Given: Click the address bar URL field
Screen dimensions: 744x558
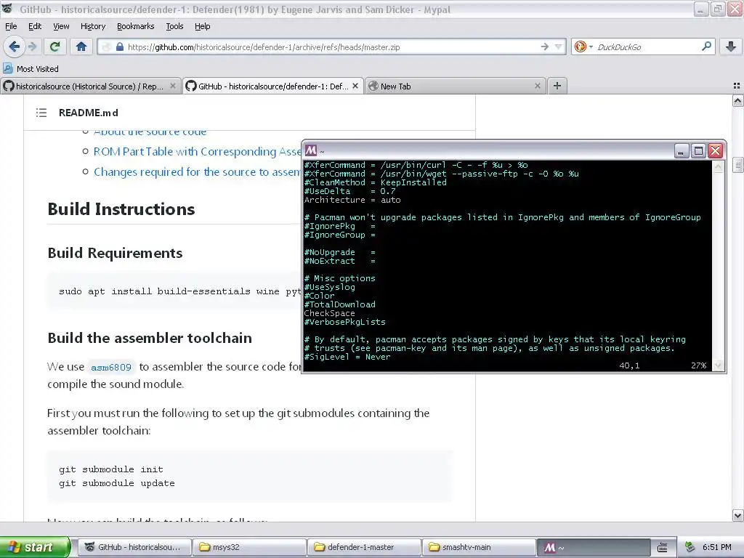Looking at the screenshot, I should point(332,47).
